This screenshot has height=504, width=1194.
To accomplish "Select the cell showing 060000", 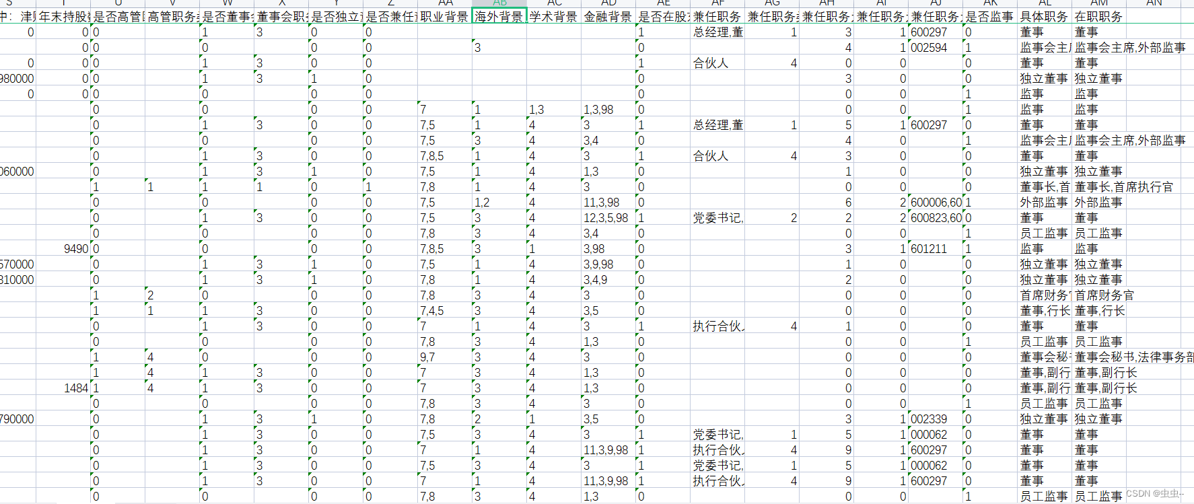I will [17, 172].
